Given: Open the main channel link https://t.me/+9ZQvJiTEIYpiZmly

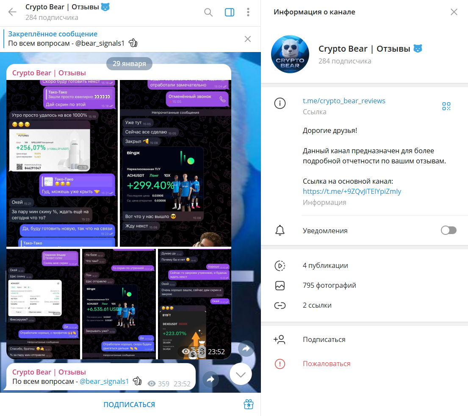Looking at the screenshot, I should click(x=352, y=191).
